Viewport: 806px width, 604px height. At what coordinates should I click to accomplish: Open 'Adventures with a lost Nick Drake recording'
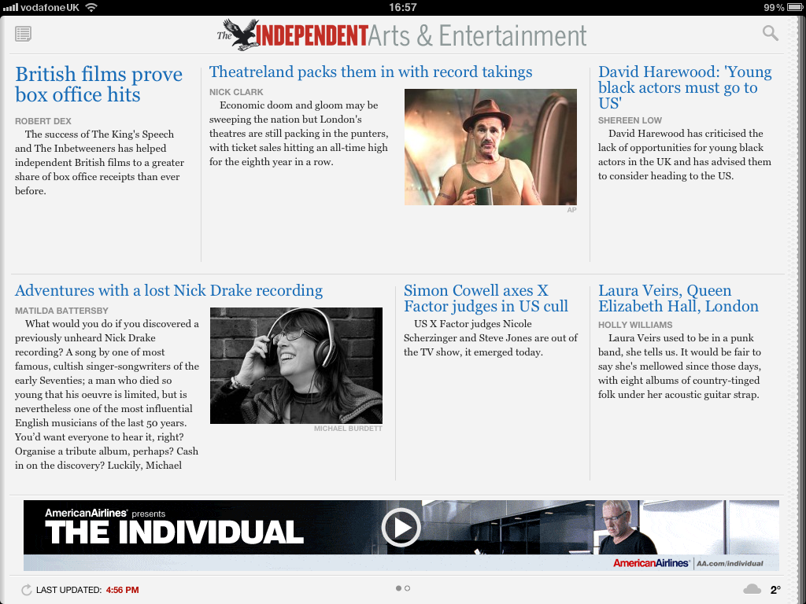168,291
